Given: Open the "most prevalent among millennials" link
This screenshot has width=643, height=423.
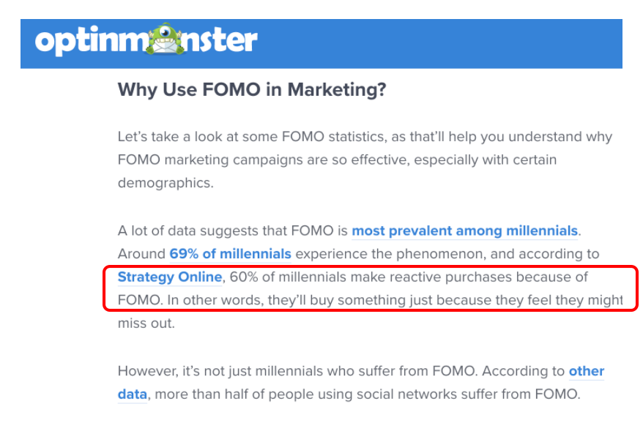Looking at the screenshot, I should coord(464,231).
